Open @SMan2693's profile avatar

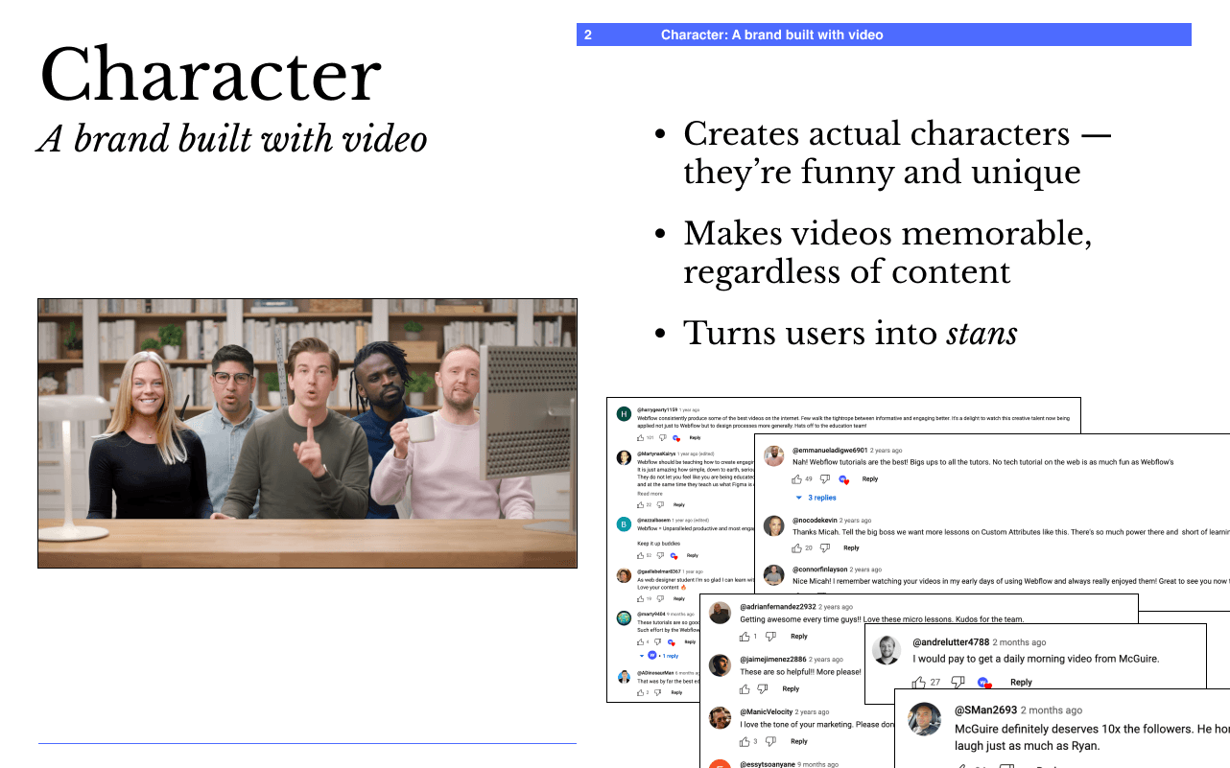[924, 719]
